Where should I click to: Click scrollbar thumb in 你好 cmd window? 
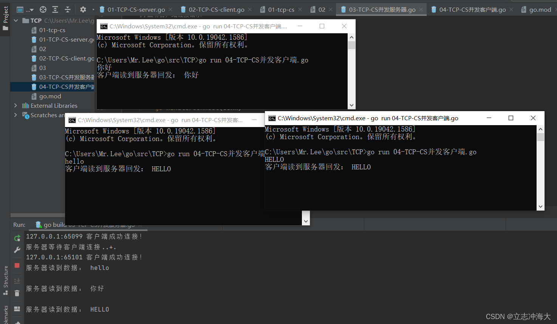tap(351, 45)
